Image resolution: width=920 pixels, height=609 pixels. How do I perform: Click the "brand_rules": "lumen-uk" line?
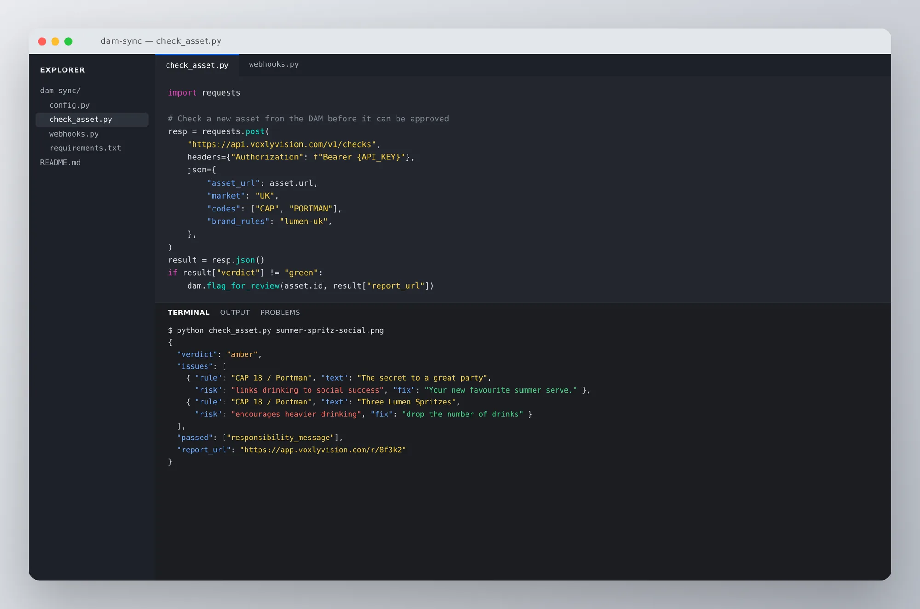[x=270, y=222]
